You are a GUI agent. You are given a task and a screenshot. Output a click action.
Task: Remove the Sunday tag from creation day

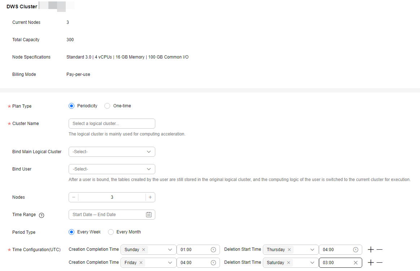(x=143, y=250)
